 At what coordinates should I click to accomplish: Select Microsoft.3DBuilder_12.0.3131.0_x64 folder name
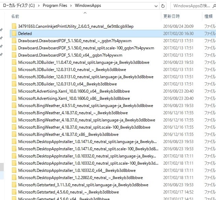(67, 84)
